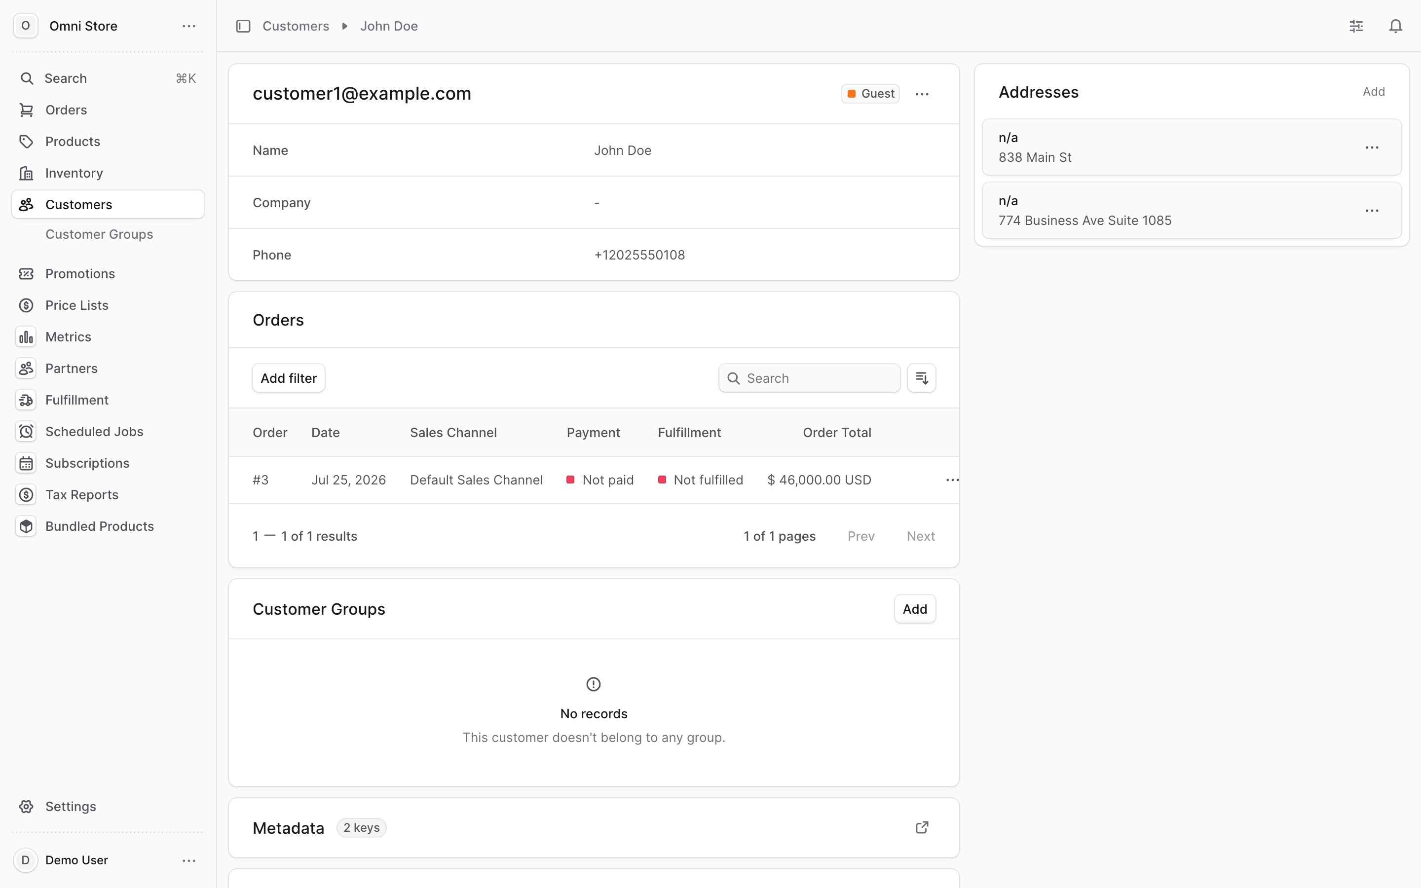Click the Tax Reports icon
This screenshot has width=1421, height=888.
26,494
